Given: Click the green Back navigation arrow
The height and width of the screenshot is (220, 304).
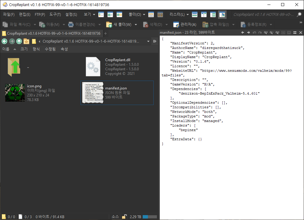Looking at the screenshot, I should click(x=4, y=41).
